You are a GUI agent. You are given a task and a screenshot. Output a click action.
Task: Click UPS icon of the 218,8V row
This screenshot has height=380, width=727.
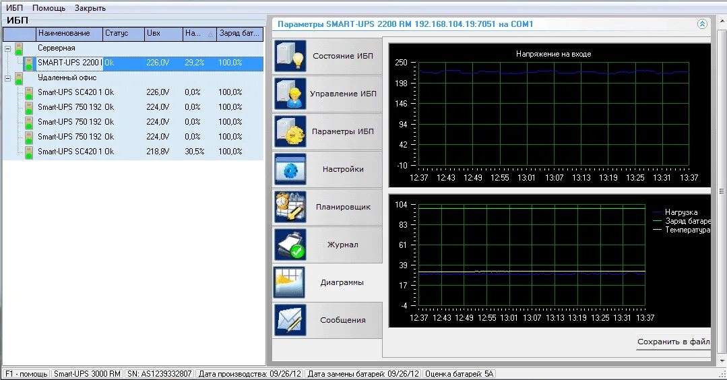coord(29,152)
